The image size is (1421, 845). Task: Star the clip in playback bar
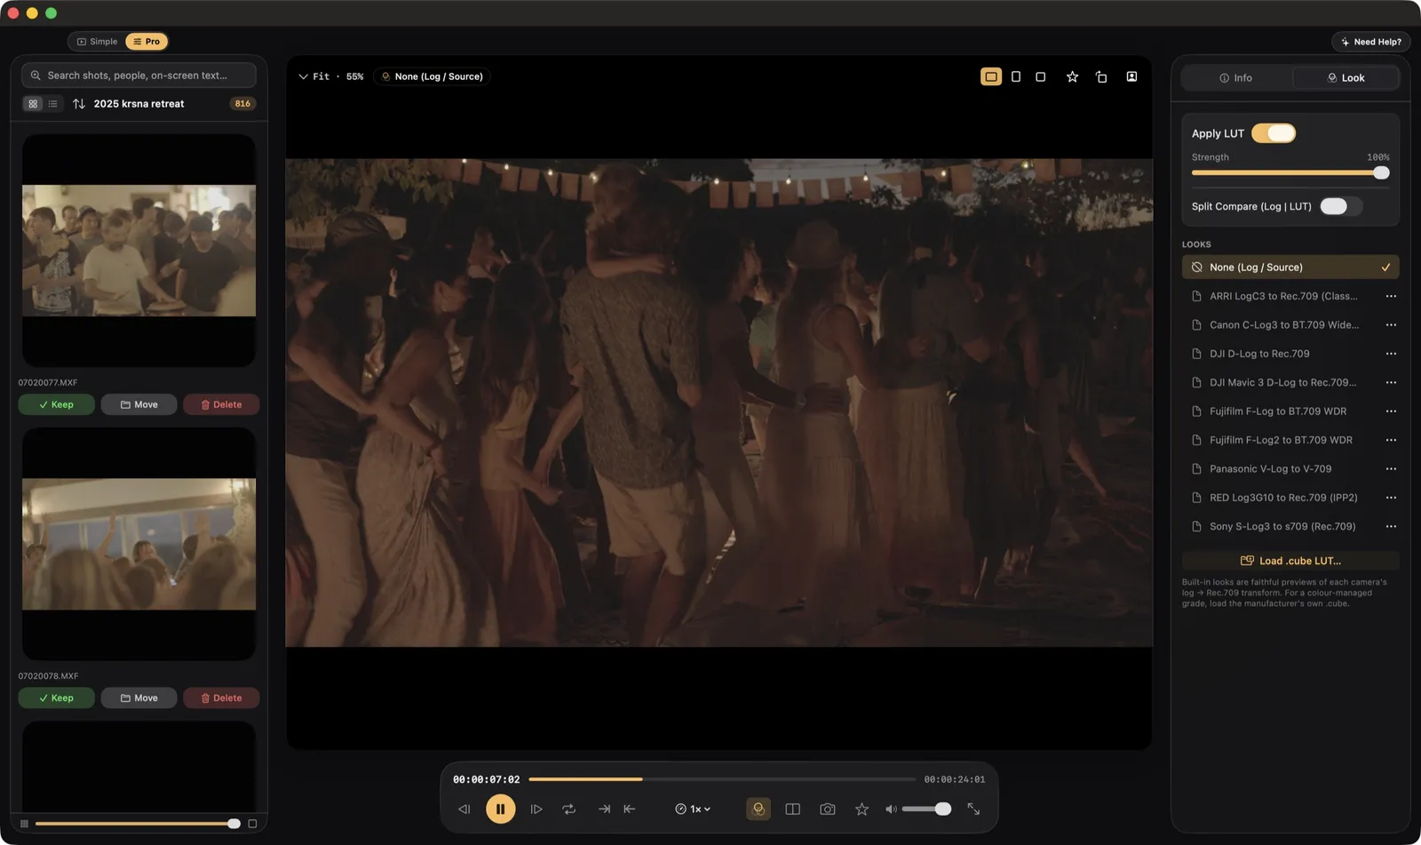pyautogui.click(x=861, y=809)
